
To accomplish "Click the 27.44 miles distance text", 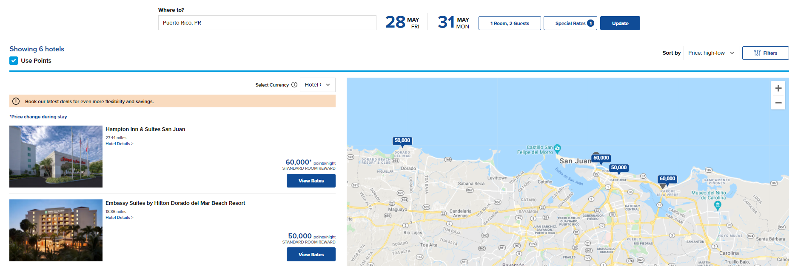I will pos(116,138).
